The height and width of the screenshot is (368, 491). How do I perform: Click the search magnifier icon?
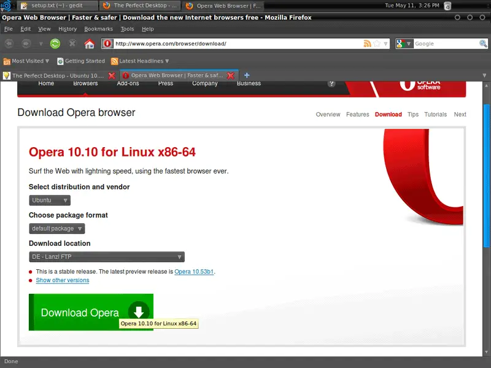tap(483, 44)
